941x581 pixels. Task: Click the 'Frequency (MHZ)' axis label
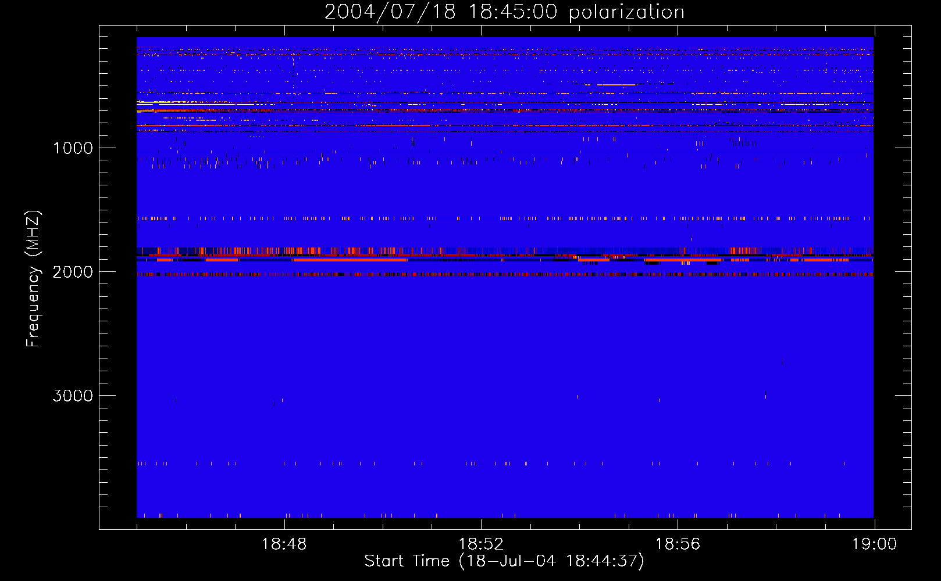point(33,278)
